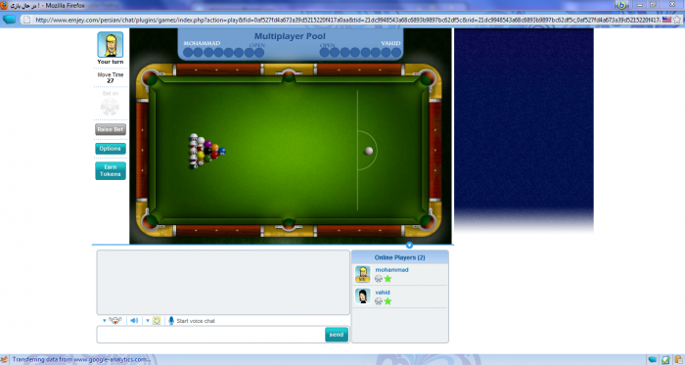Open the animated emoticon picker face icon

[x=114, y=320]
